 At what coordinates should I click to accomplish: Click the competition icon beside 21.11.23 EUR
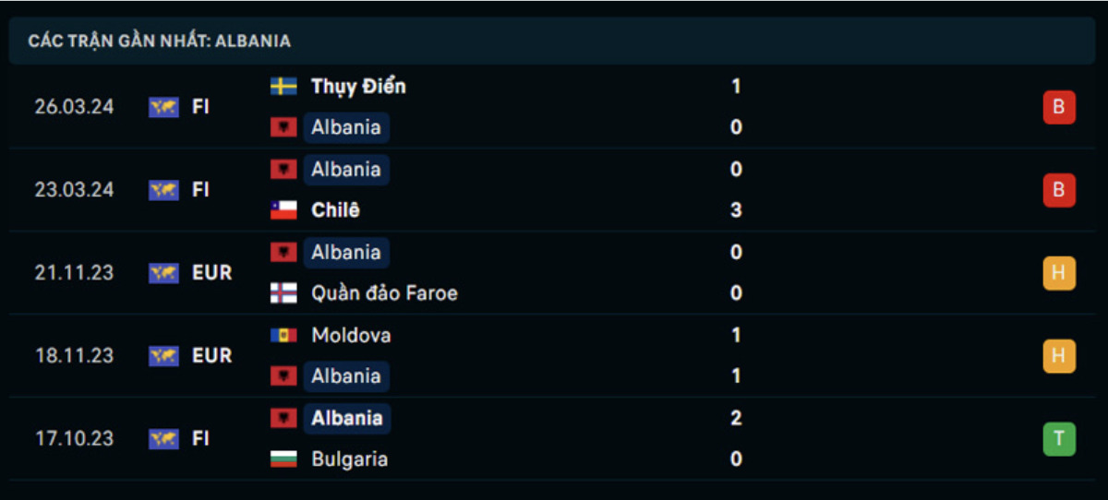click(x=163, y=273)
